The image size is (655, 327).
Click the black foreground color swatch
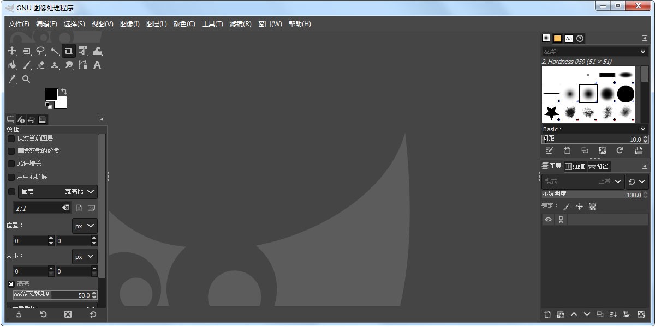coord(51,95)
